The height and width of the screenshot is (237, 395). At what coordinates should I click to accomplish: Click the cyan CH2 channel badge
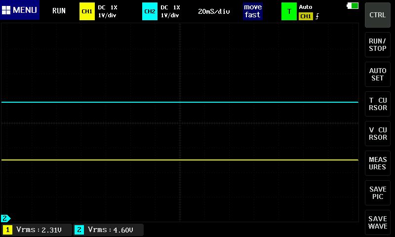(x=149, y=11)
